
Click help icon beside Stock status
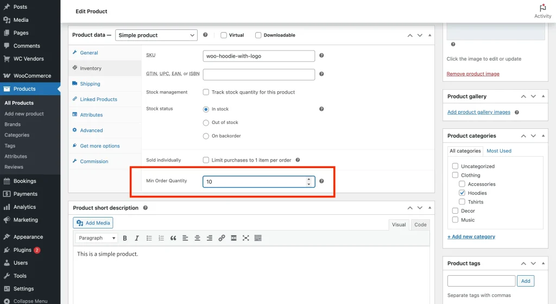(x=321, y=109)
